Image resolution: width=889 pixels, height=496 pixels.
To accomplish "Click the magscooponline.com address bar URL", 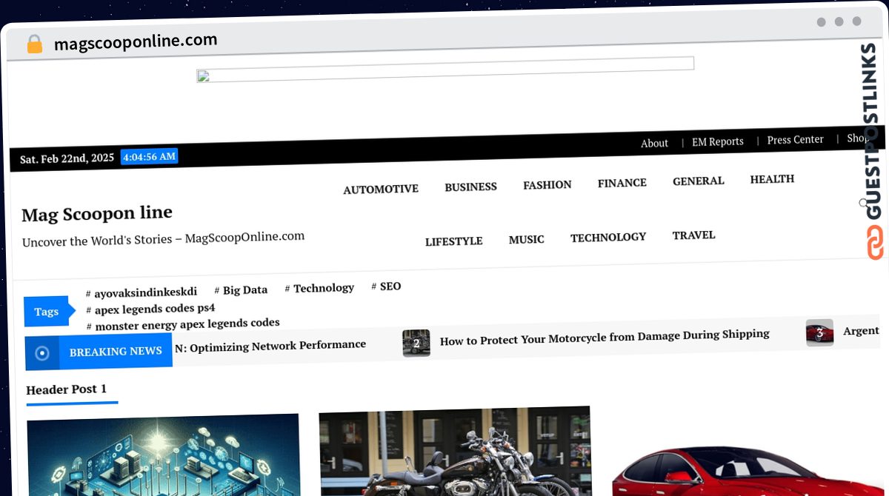I will click(136, 41).
